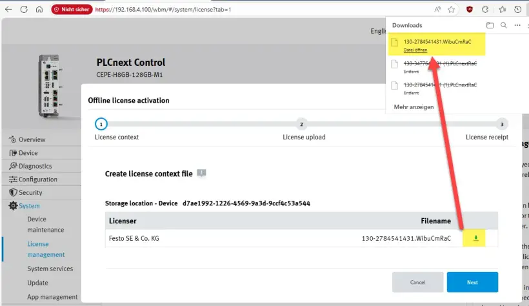The width and height of the screenshot is (529, 306).
Task: Open App management submenu item
Action: 52,297
